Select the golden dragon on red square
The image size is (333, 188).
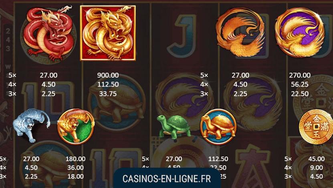tap(108, 33)
